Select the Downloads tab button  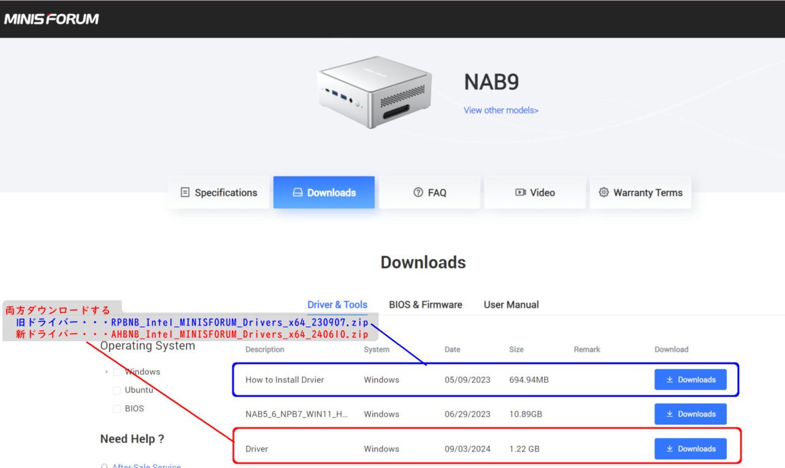click(324, 193)
